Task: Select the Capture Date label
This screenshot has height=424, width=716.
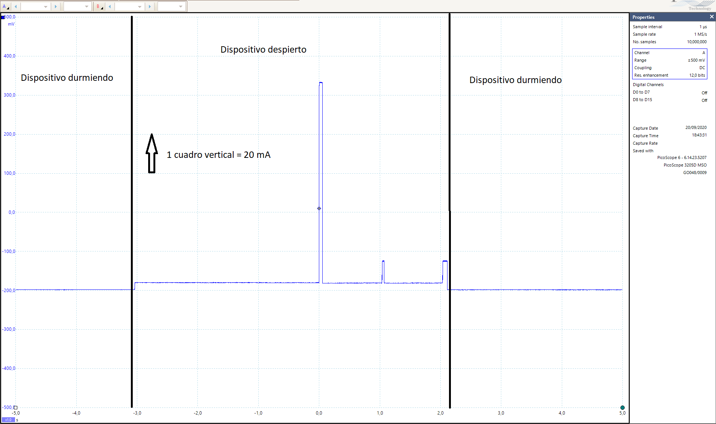Action: 645,128
